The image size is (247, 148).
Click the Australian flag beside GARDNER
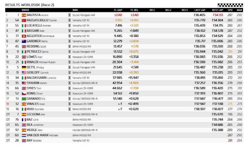pos(24,41)
